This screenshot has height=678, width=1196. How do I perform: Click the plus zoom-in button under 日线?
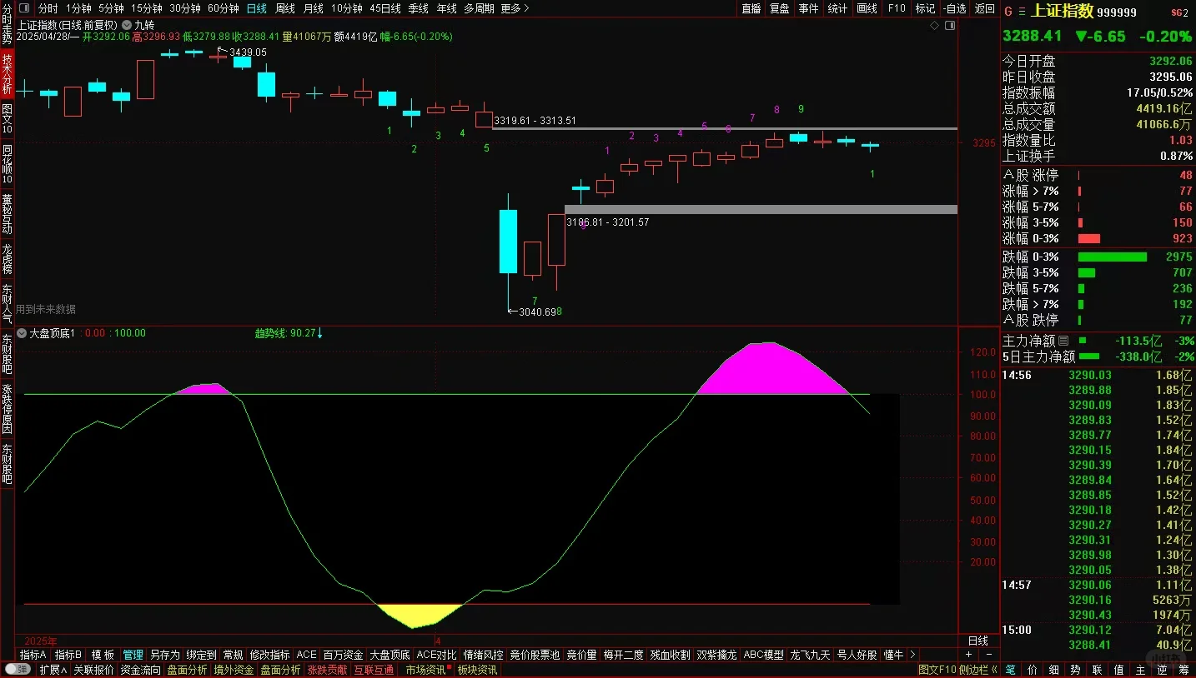click(968, 655)
